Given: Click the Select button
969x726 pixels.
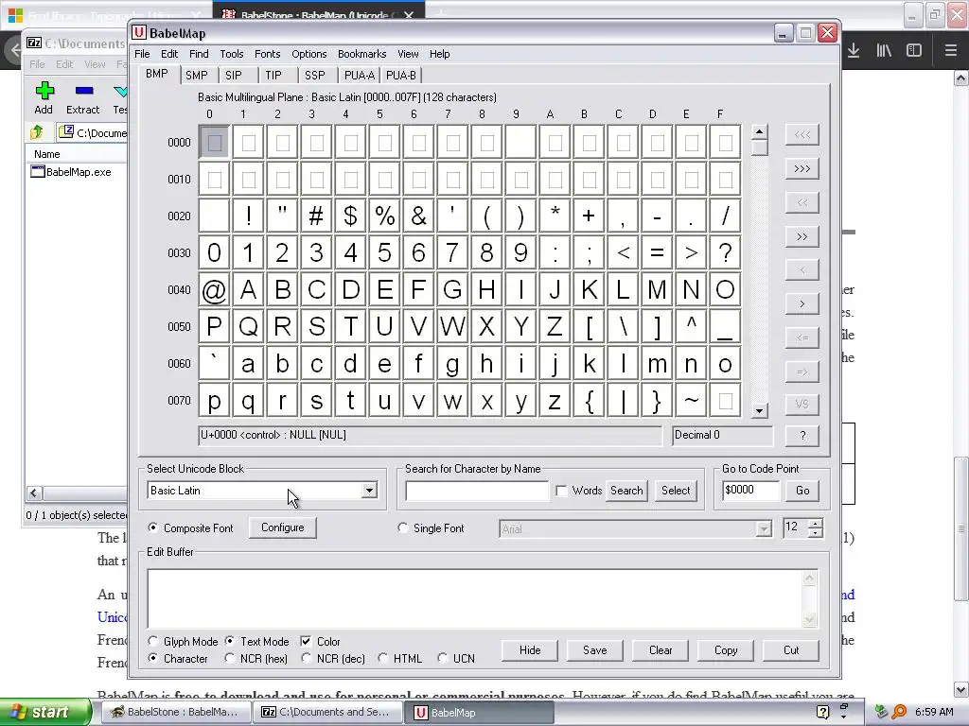Looking at the screenshot, I should 676,491.
